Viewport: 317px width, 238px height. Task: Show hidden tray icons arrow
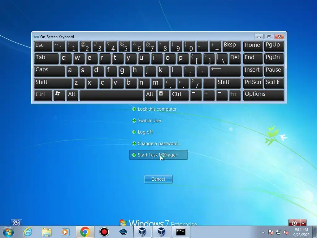[263, 232]
